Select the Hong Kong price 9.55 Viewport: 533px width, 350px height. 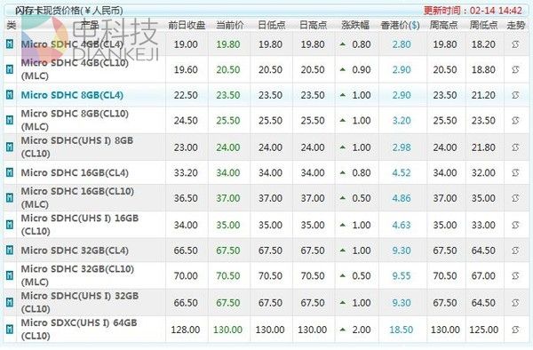tap(402, 275)
